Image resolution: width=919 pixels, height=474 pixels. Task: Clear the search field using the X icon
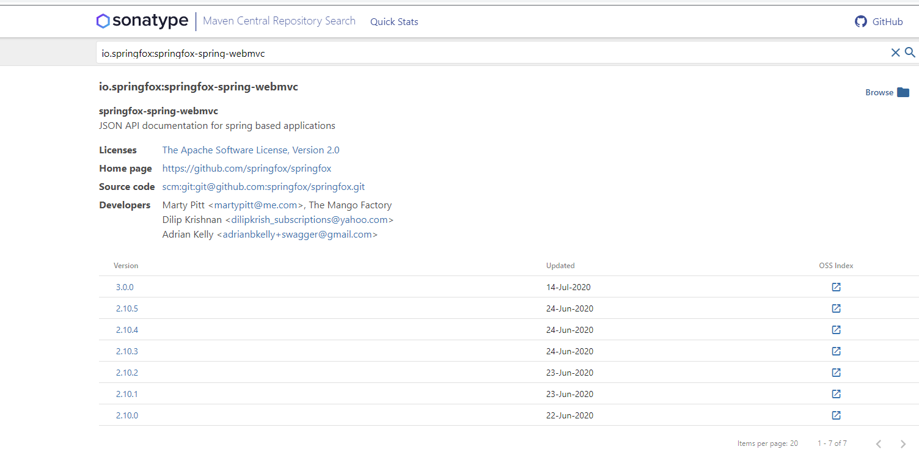895,53
